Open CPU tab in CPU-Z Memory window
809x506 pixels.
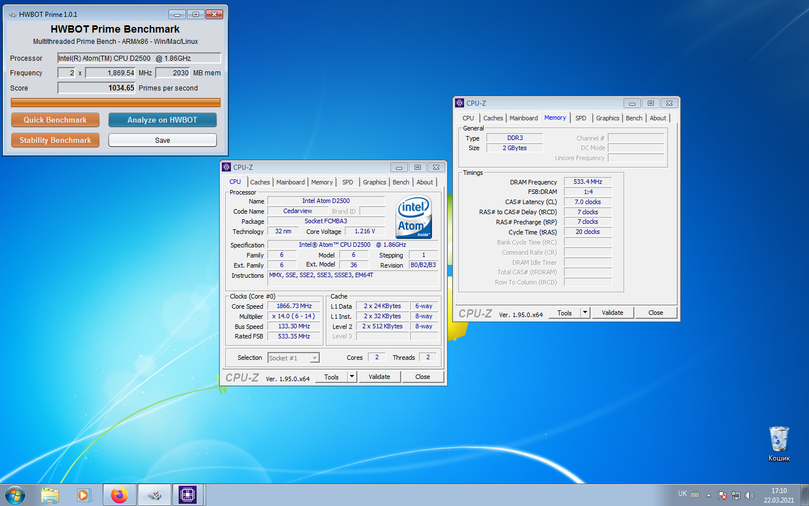pyautogui.click(x=468, y=118)
